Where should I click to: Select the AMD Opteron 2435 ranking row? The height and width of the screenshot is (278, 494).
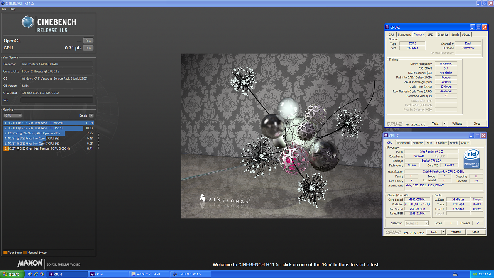pyautogui.click(x=49, y=133)
